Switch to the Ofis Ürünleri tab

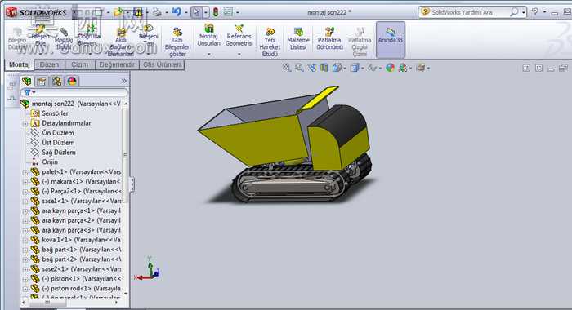(x=162, y=64)
